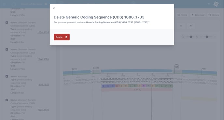Click the Download arrow icon
The width and height of the screenshot is (224, 120).
pyautogui.click(x=192, y=15)
